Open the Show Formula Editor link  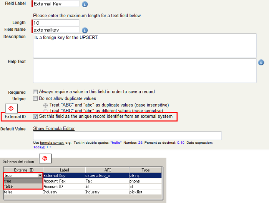pos(54,128)
